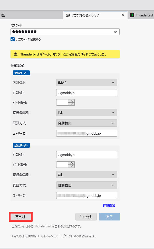Open outgoing server 認証方式 dropdown
The image size is (154, 249).
point(86,185)
